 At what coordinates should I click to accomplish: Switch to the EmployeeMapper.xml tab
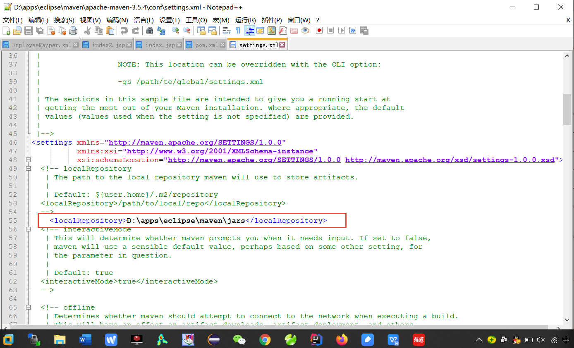40,45
